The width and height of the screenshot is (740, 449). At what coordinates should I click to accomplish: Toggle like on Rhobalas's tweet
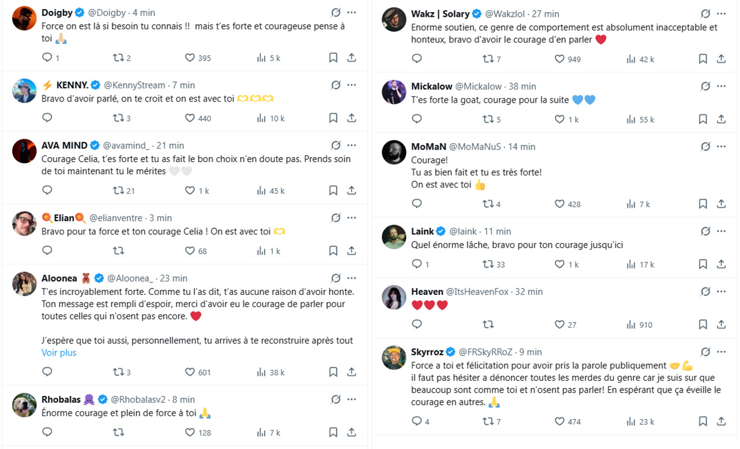click(x=190, y=432)
